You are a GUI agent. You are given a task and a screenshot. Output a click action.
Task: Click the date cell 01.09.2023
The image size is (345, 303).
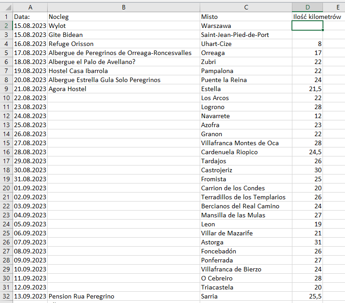tap(30, 188)
